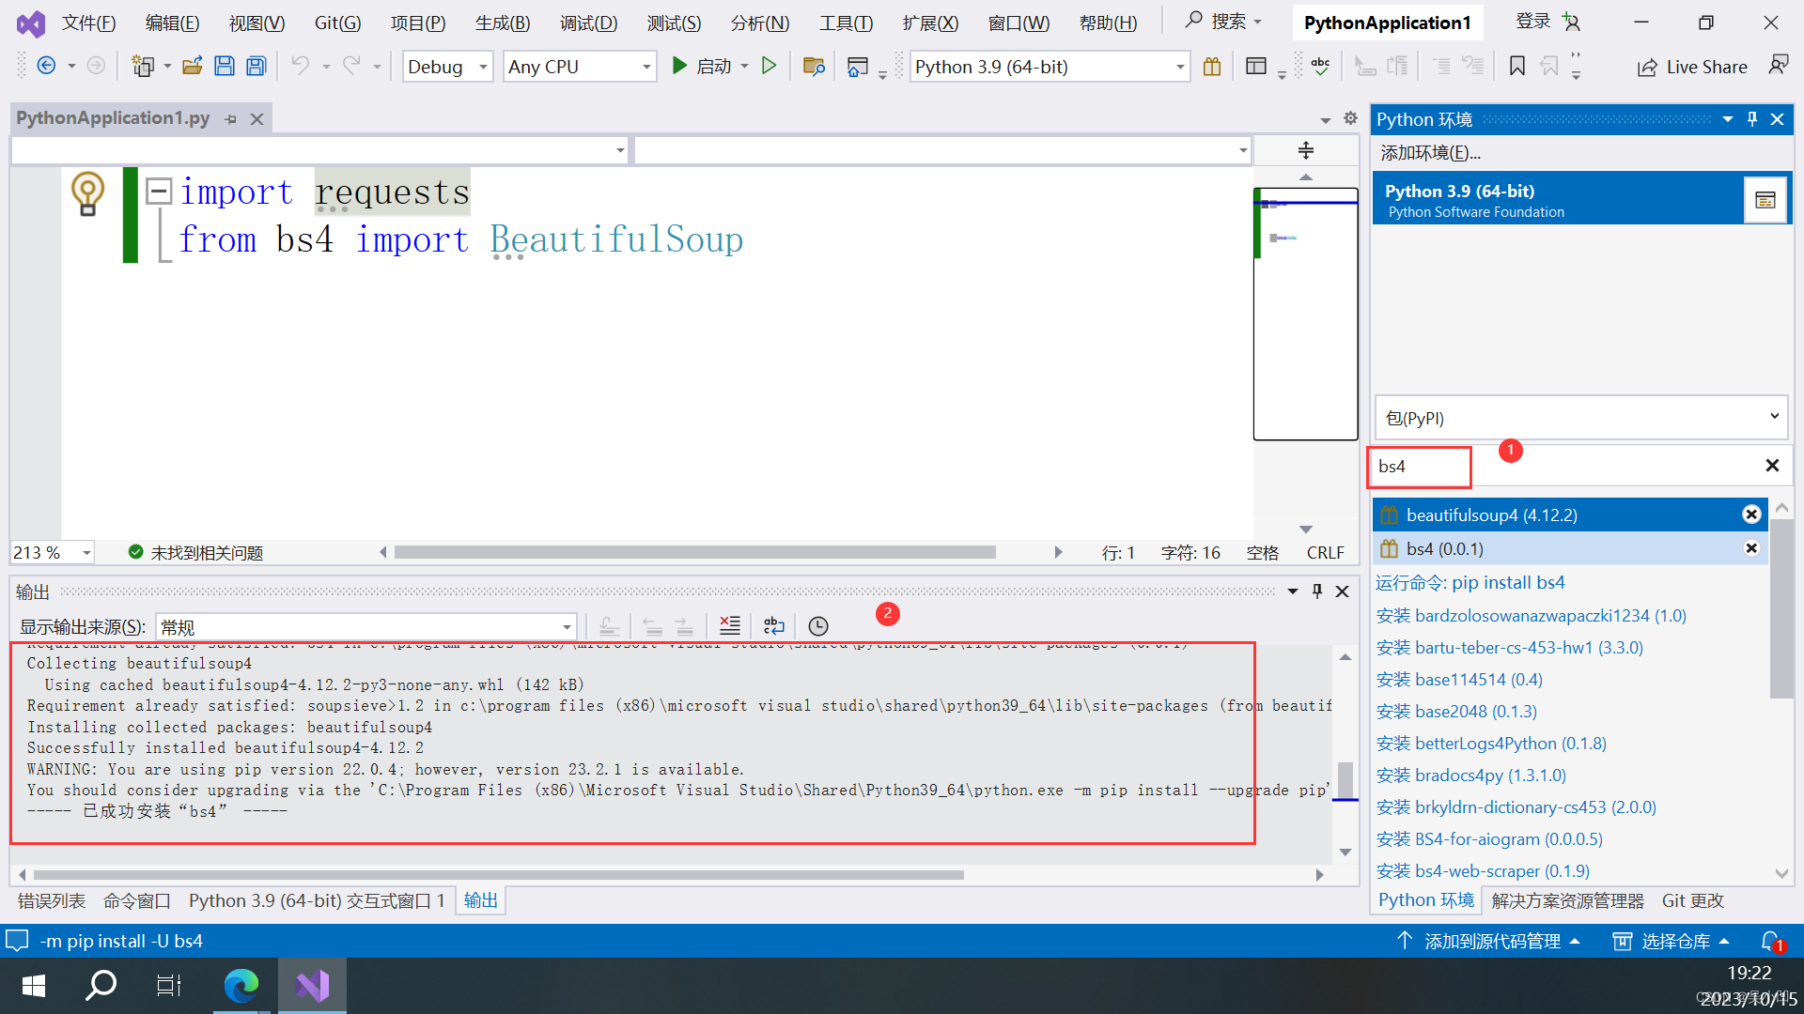Click the spell check abc icon
The image size is (1804, 1014).
pyautogui.click(x=1320, y=66)
